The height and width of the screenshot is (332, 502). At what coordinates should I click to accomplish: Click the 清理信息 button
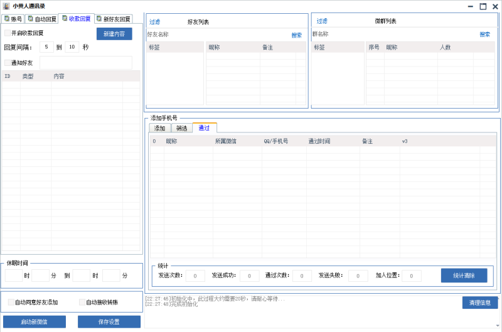click(479, 303)
